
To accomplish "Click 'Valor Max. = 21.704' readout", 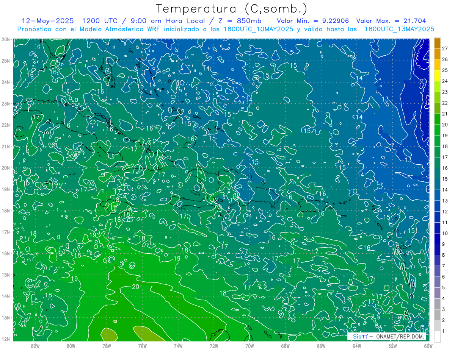I will coord(391,21).
